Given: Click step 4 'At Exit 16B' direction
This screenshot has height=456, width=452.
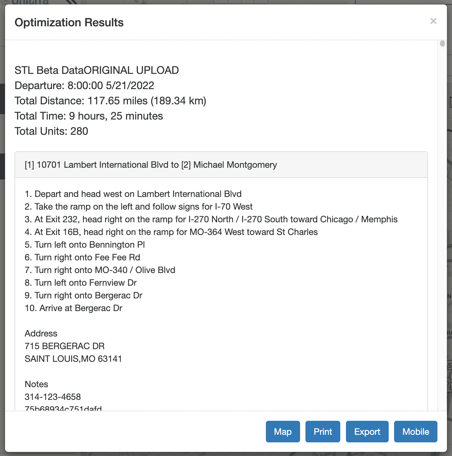Looking at the screenshot, I should (171, 232).
